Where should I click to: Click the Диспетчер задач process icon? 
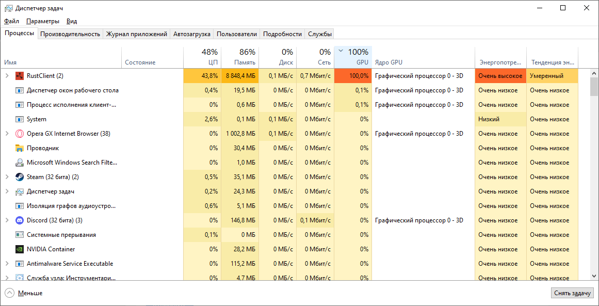pos(20,191)
